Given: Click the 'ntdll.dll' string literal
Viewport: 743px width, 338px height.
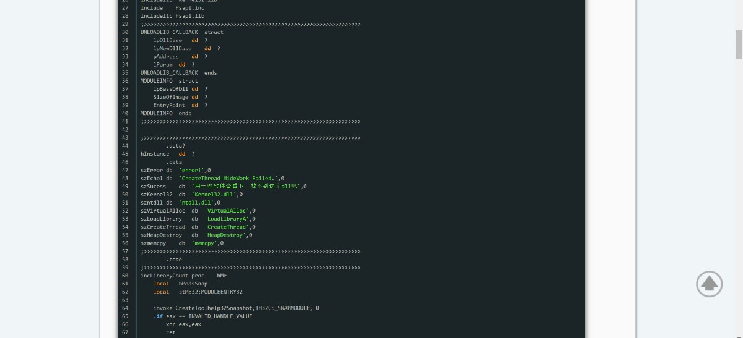Looking at the screenshot, I should pyautogui.click(x=198, y=203).
